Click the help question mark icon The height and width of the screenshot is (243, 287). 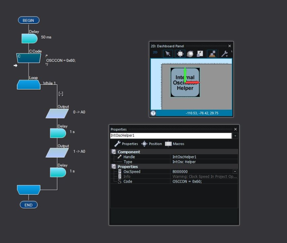point(153,113)
